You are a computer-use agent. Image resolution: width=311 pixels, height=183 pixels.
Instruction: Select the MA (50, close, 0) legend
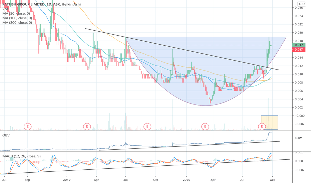pyautogui.click(x=16, y=13)
